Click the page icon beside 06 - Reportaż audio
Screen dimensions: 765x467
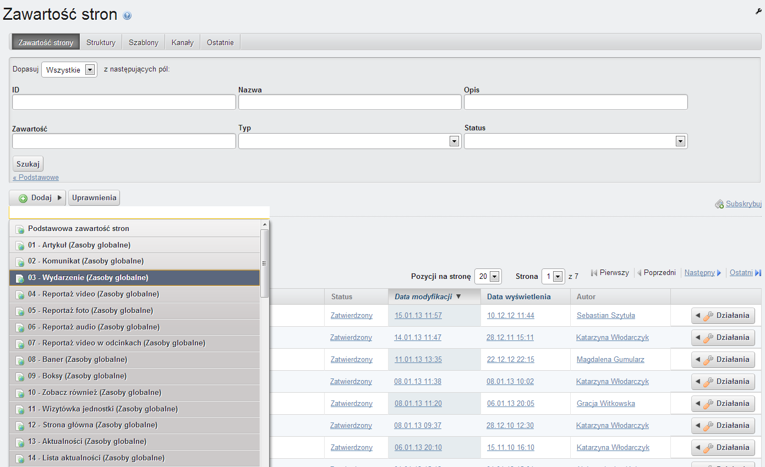(x=20, y=327)
